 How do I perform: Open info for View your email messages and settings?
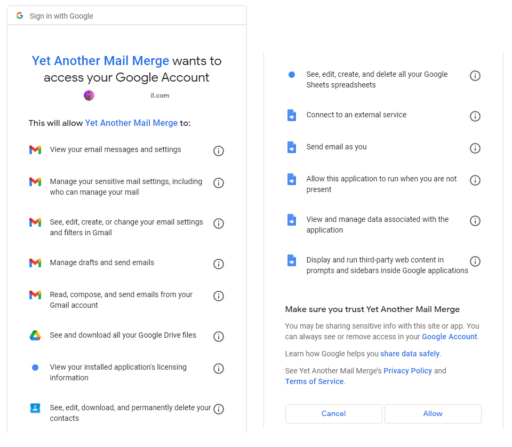click(x=219, y=151)
